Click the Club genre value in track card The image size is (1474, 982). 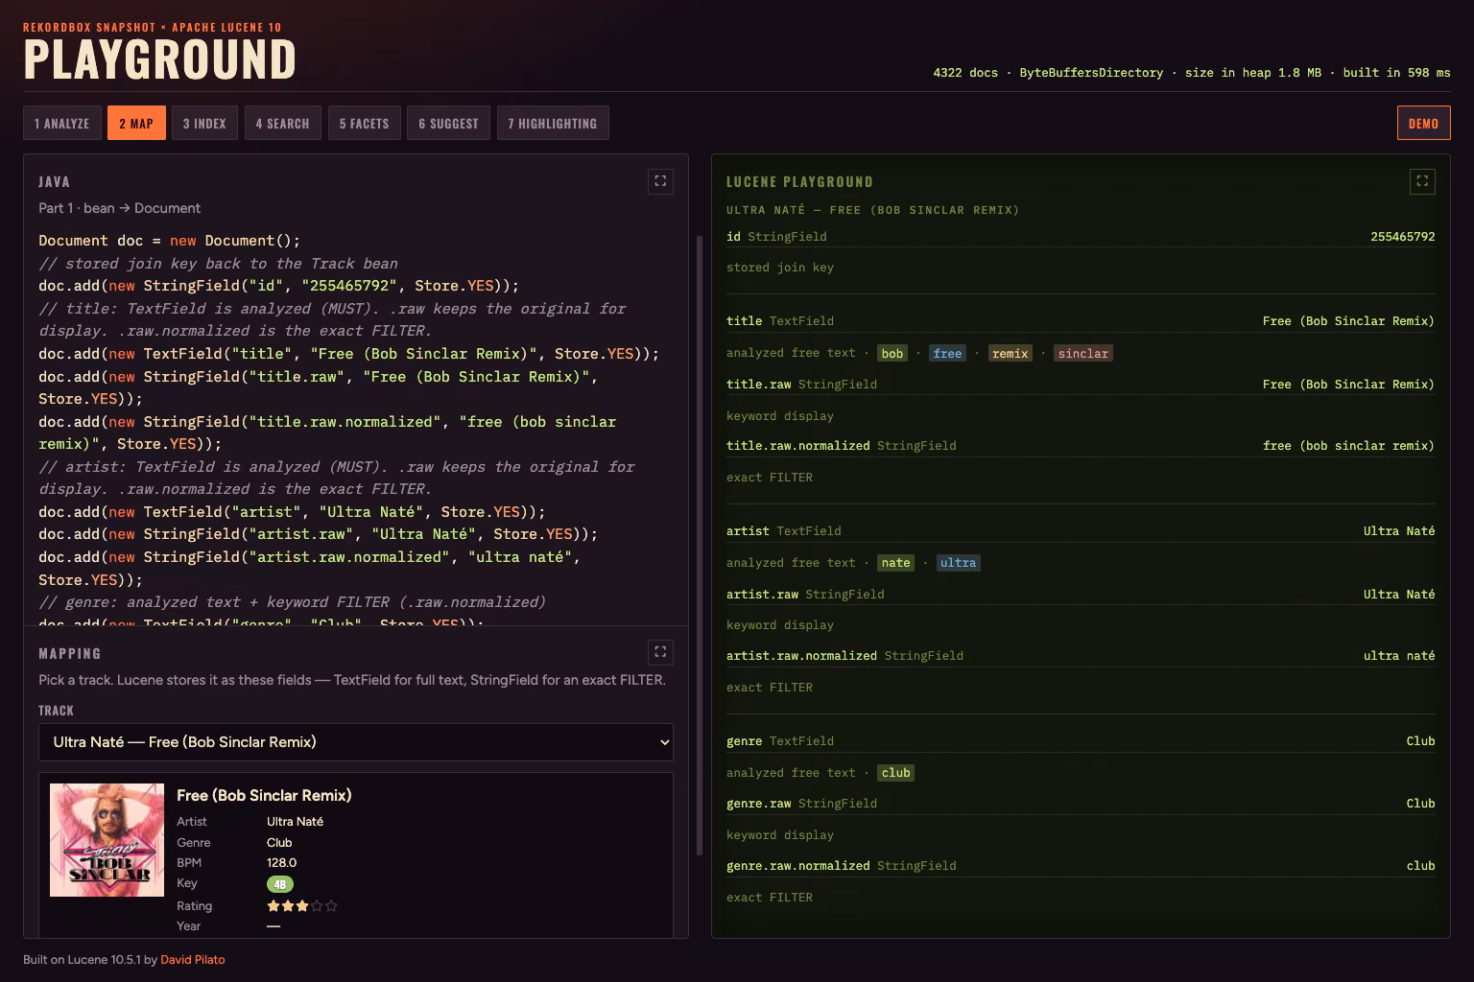point(279,843)
